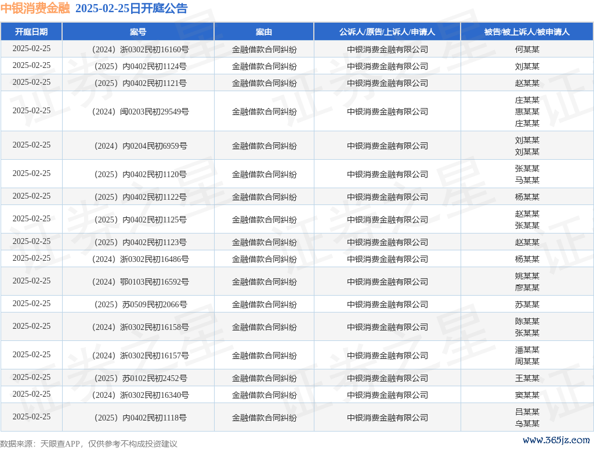The height and width of the screenshot is (449, 594).
Task: Click case number (2025)内0402民初1125号
Action: [140, 220]
